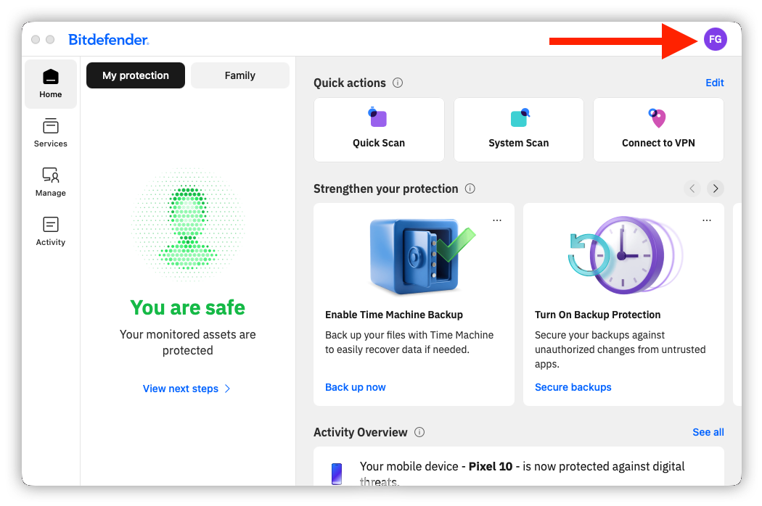
Task: Open View next steps link
Action: tap(187, 389)
